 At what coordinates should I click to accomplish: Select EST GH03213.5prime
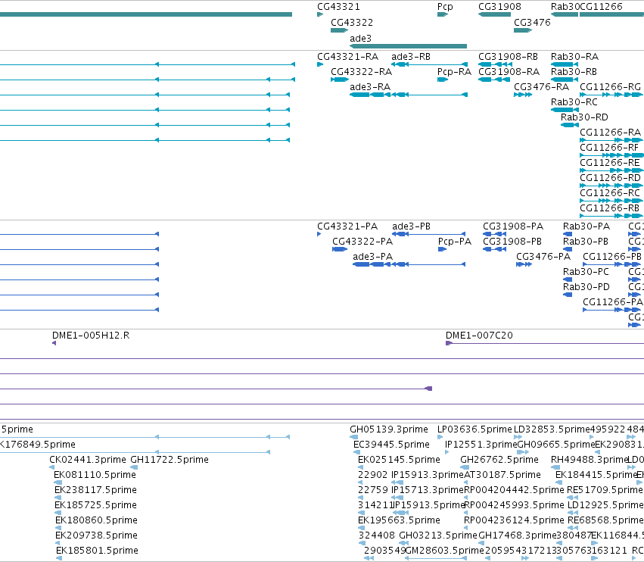pos(438,535)
